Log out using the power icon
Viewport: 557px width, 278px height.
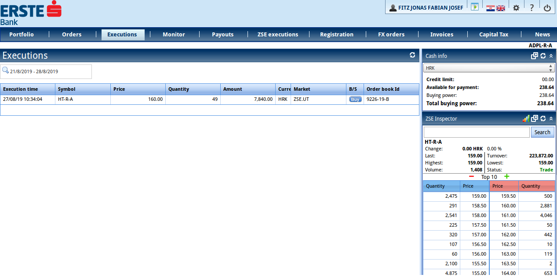547,8
